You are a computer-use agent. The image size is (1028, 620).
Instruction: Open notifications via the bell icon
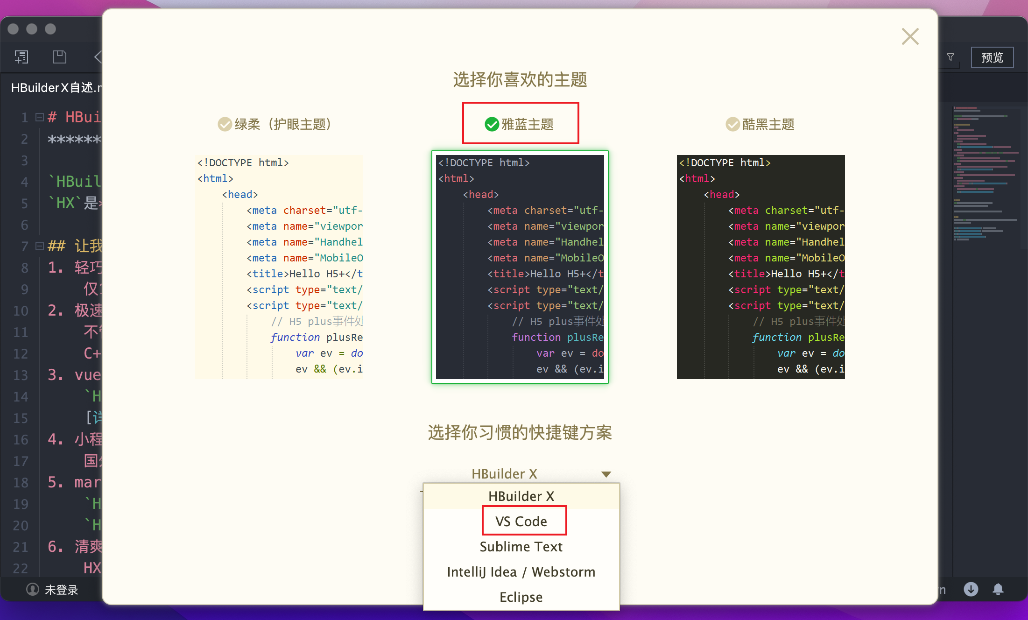pyautogui.click(x=999, y=590)
